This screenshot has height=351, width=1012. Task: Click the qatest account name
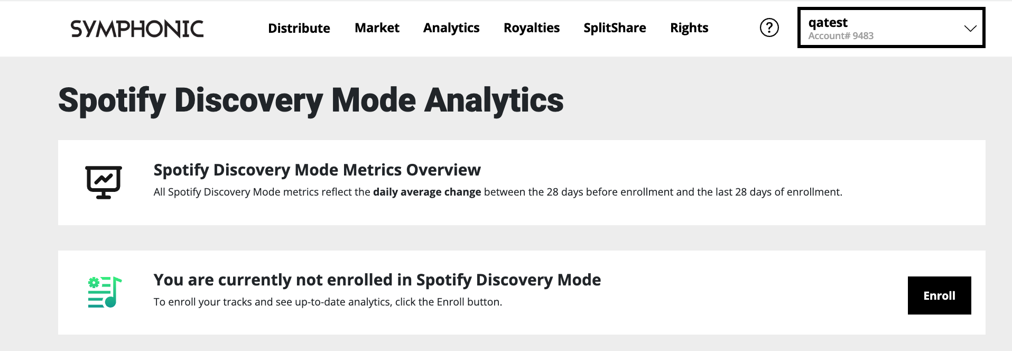click(x=828, y=23)
